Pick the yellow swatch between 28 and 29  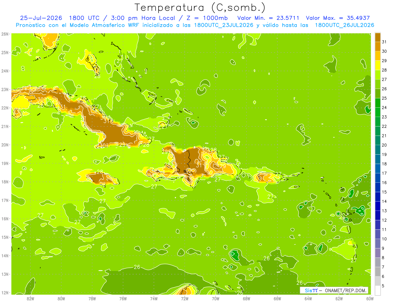click(378, 65)
